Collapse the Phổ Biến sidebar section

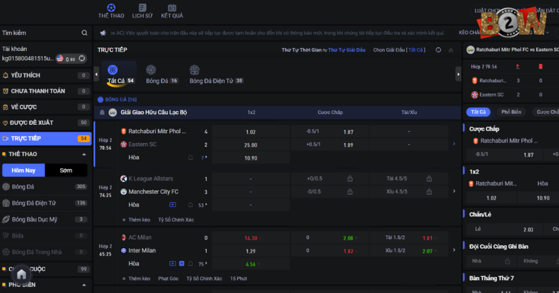click(84, 285)
